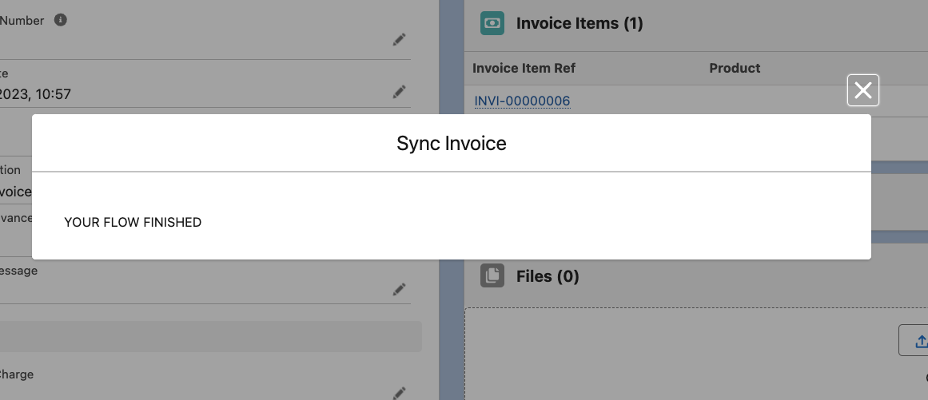Click the pencil icon on the 10:57 date row
The image size is (928, 400).
pos(399,92)
